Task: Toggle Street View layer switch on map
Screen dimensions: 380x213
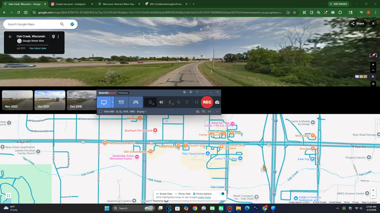Action: (222, 194)
